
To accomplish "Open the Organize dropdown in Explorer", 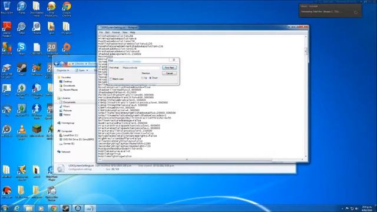I will (x=63, y=70).
